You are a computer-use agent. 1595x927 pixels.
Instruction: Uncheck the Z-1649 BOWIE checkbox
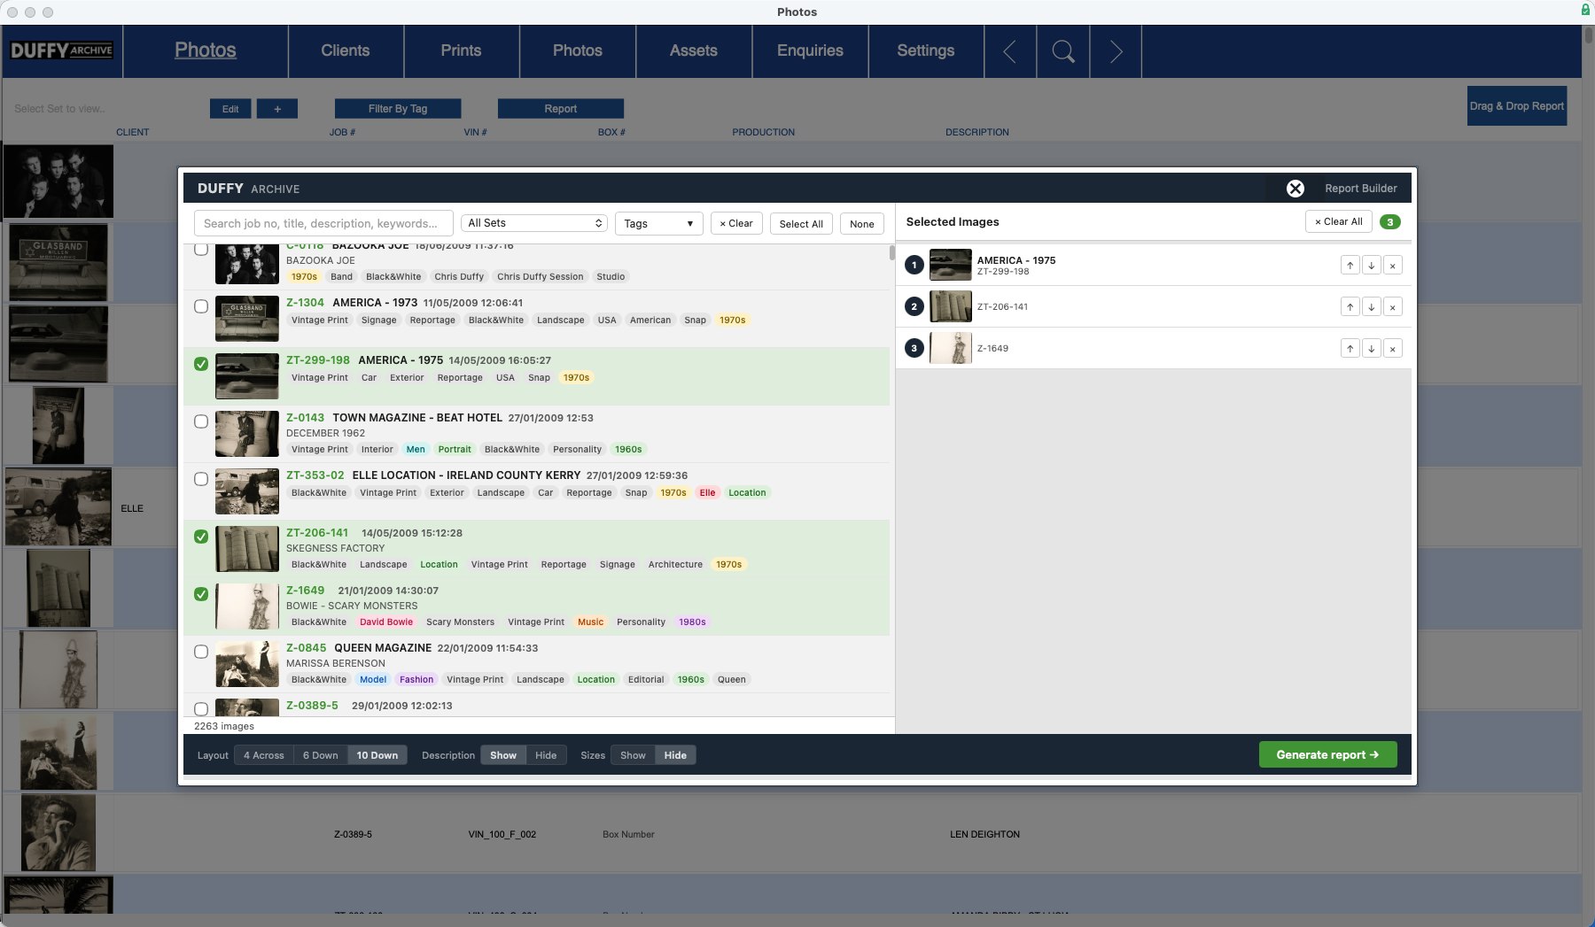(x=201, y=594)
